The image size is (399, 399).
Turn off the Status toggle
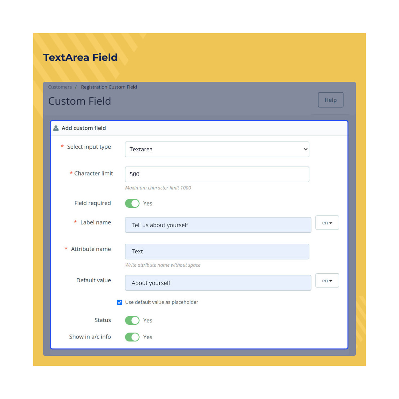coord(132,320)
